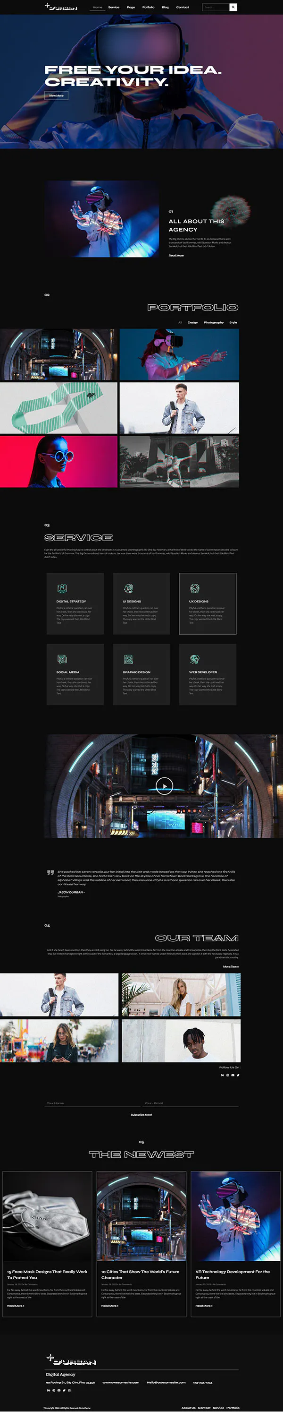Screen dimensions: 283x1412
Task: Open the green striped ribbon portfolio thumbnail
Action: (x=58, y=408)
